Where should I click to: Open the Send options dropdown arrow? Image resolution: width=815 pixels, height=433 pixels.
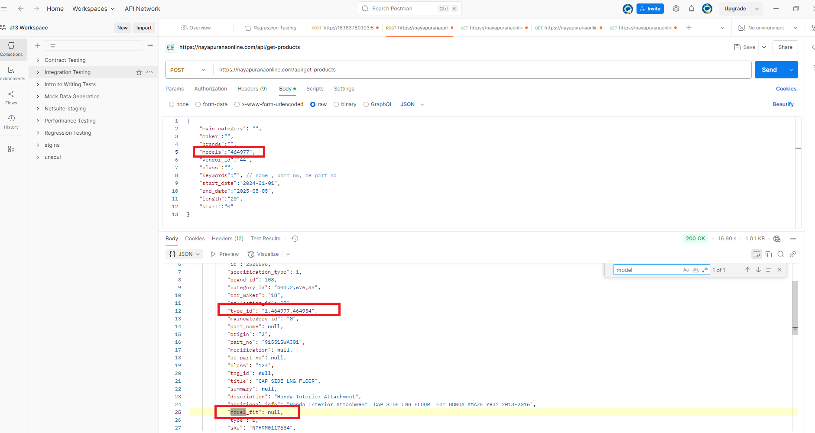791,70
